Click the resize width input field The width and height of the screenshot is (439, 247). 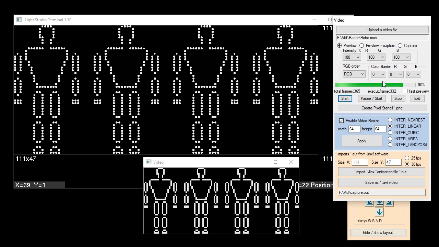(354, 129)
